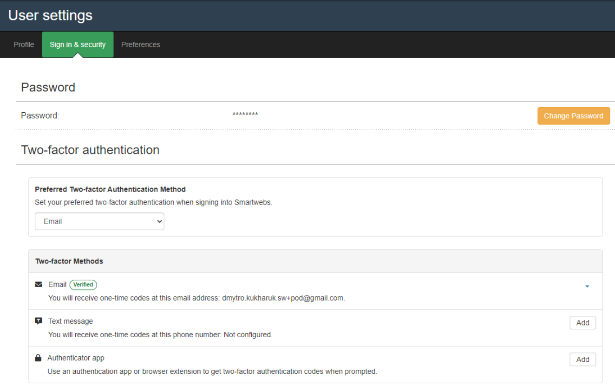615x385 pixels.
Task: Click the Preferred Two-factor Authentication Method label
Action: pos(110,189)
